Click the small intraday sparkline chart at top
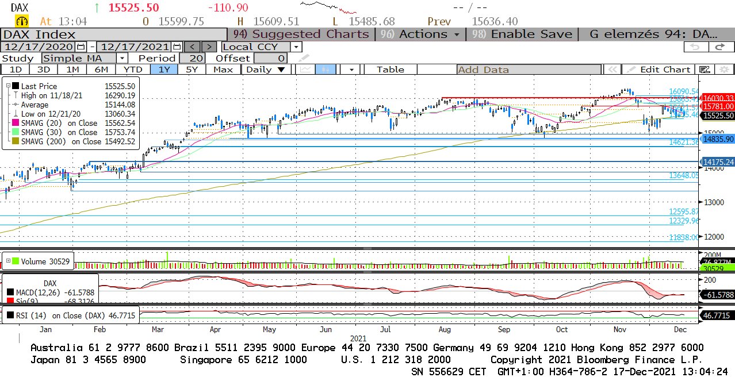This screenshot has height=385, width=735. pos(329,8)
